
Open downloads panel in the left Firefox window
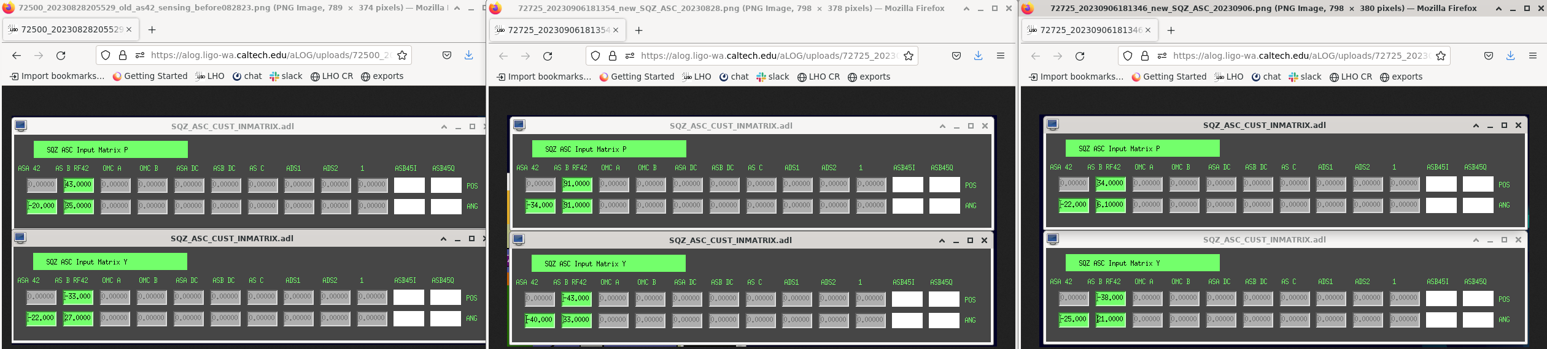468,55
